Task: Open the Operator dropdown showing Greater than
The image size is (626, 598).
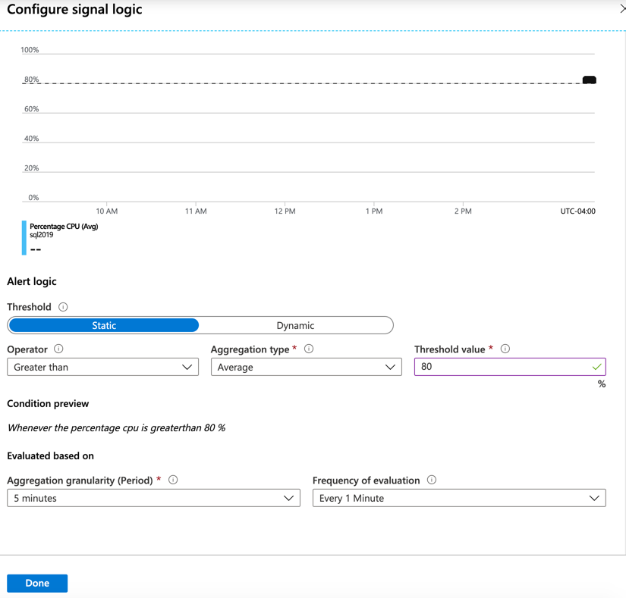Action: pos(103,367)
